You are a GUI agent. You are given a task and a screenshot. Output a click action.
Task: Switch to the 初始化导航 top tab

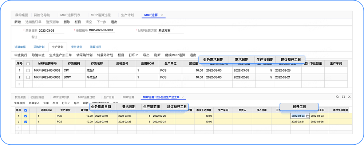(x=42, y=15)
